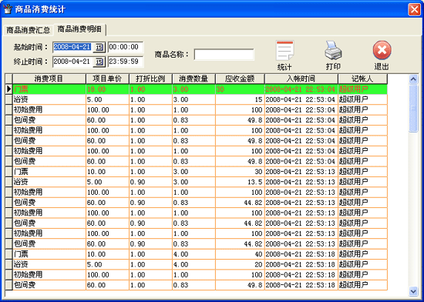Click the 消费项目 column header

click(x=49, y=79)
